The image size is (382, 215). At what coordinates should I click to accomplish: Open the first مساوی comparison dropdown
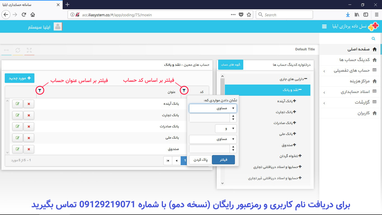click(213, 108)
